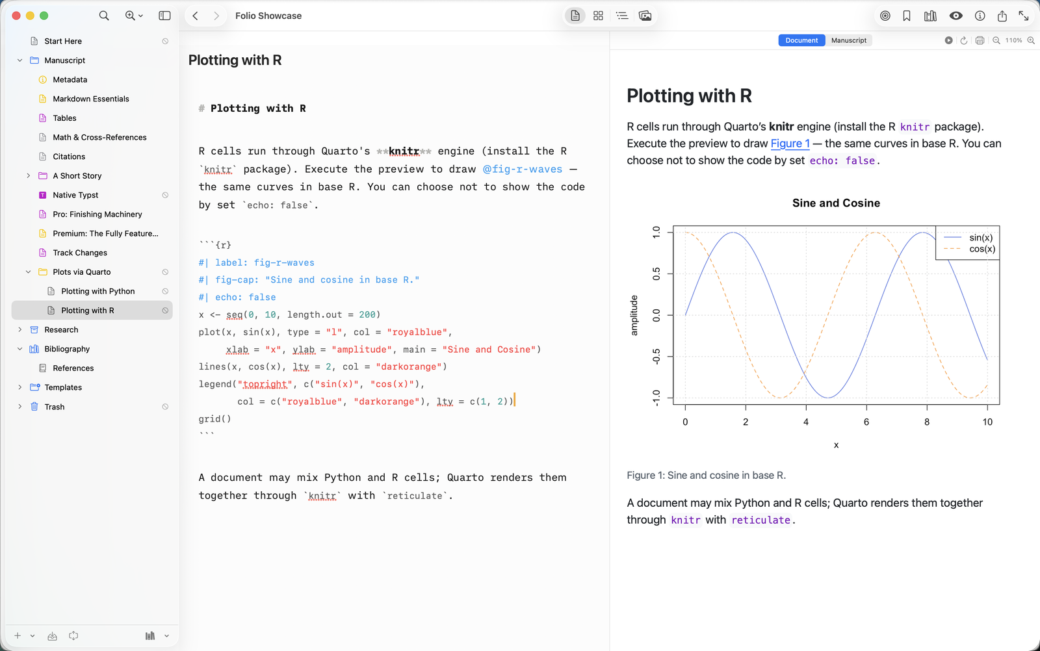Screen dimensions: 1040x651
Task: Toggle the exclude marker on Trash
Action: click(x=165, y=407)
